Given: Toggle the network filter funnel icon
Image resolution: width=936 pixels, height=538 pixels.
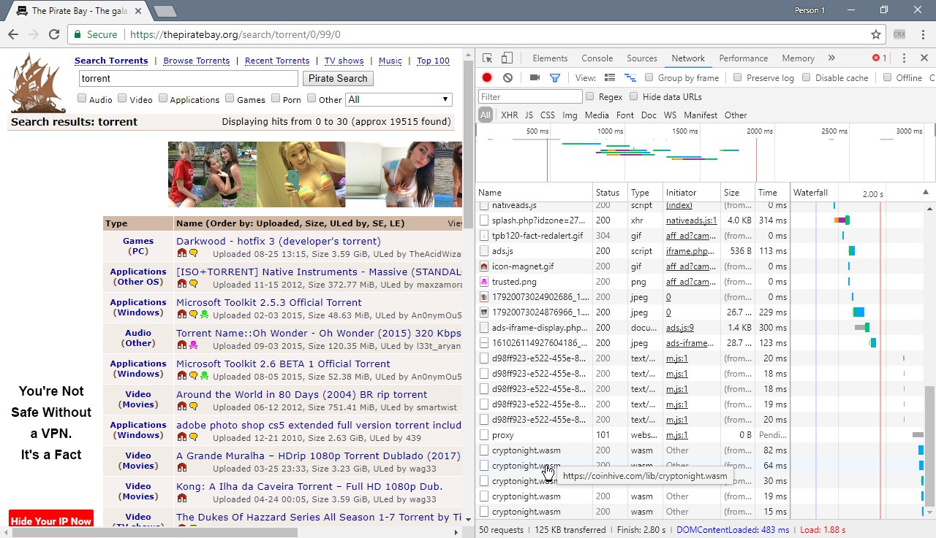Looking at the screenshot, I should pos(555,77).
